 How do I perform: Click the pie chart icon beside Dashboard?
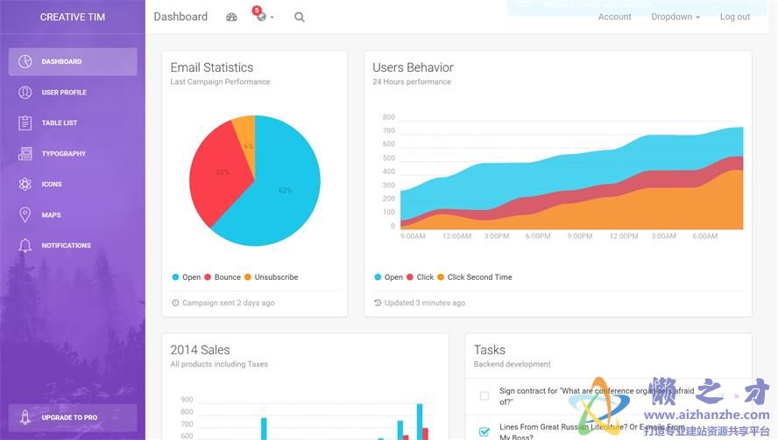tap(25, 61)
